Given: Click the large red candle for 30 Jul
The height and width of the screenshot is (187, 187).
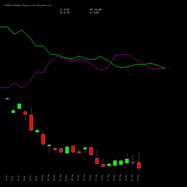Looking at the screenshot, I should click(x=31, y=122).
